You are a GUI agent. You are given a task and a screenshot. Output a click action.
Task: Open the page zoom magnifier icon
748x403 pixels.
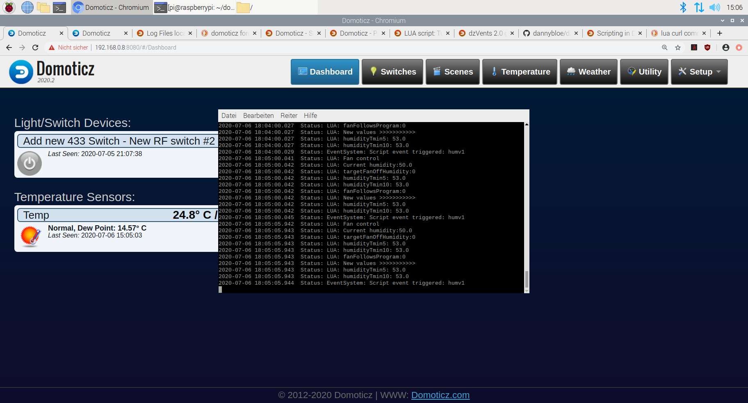[x=665, y=48]
